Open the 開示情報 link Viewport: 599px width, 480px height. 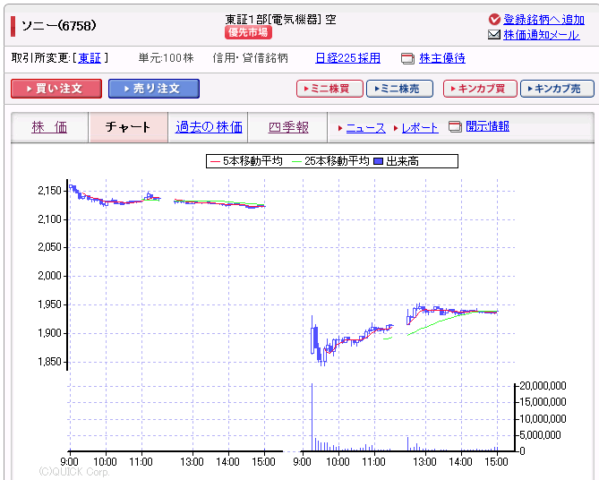pos(487,126)
